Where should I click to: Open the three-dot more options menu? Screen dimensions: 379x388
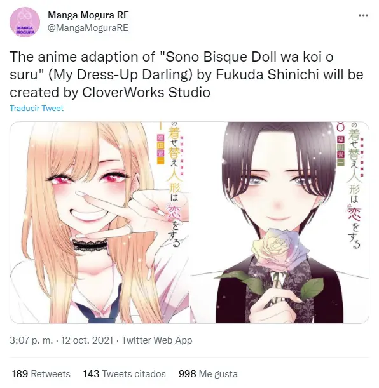(363, 15)
